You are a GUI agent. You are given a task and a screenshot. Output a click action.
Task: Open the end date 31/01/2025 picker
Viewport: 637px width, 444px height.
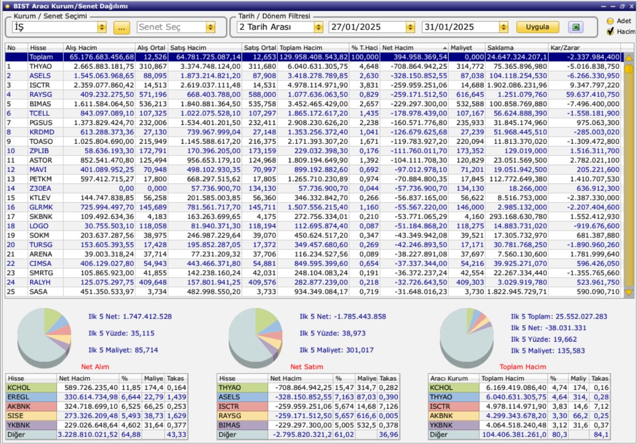point(503,27)
